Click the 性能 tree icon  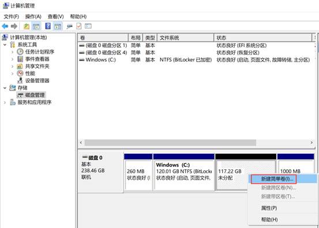20,73
